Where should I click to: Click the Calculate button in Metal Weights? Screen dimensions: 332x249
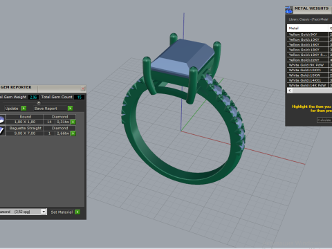click(324, 120)
